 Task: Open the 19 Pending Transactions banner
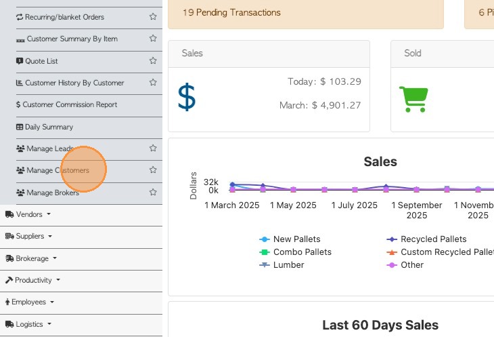click(x=231, y=13)
